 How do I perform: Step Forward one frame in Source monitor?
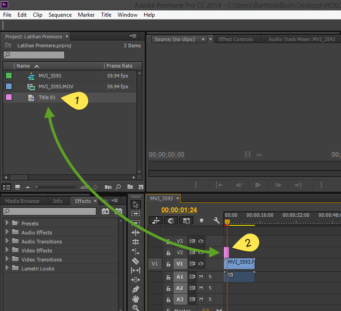pyautogui.click(x=278, y=185)
